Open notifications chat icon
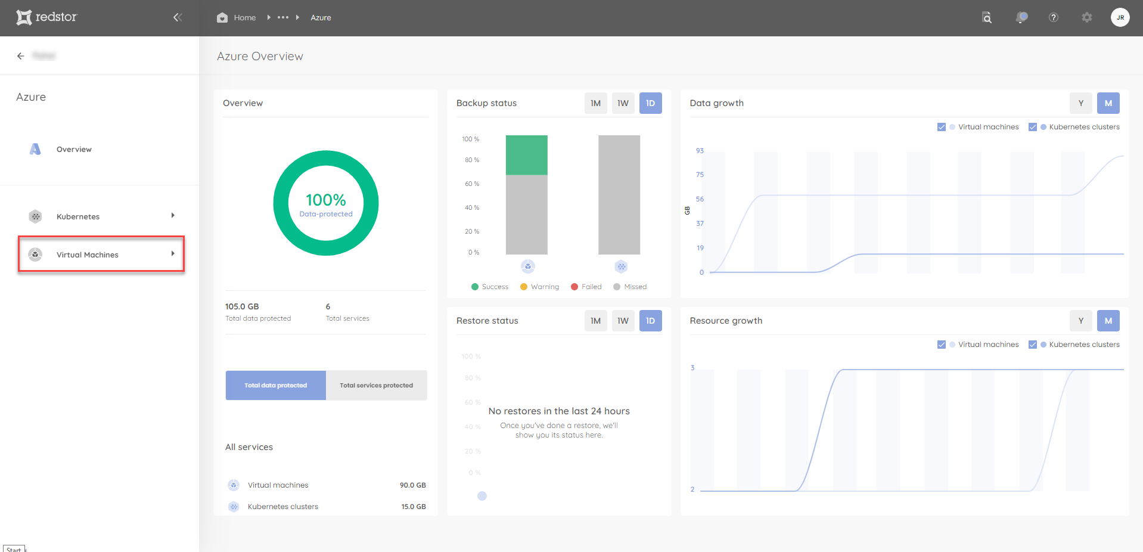This screenshot has width=1143, height=552. [1021, 17]
